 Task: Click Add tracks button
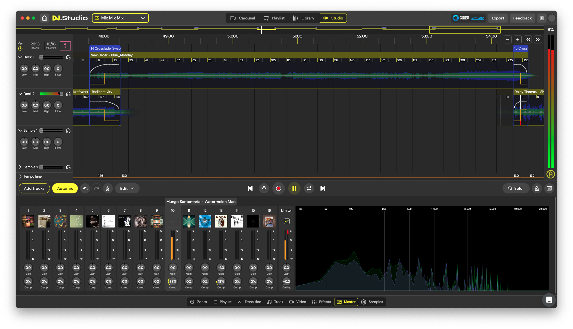pos(34,188)
